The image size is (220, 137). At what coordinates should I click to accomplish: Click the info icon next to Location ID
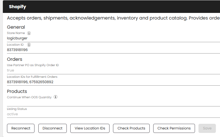coord(29,45)
